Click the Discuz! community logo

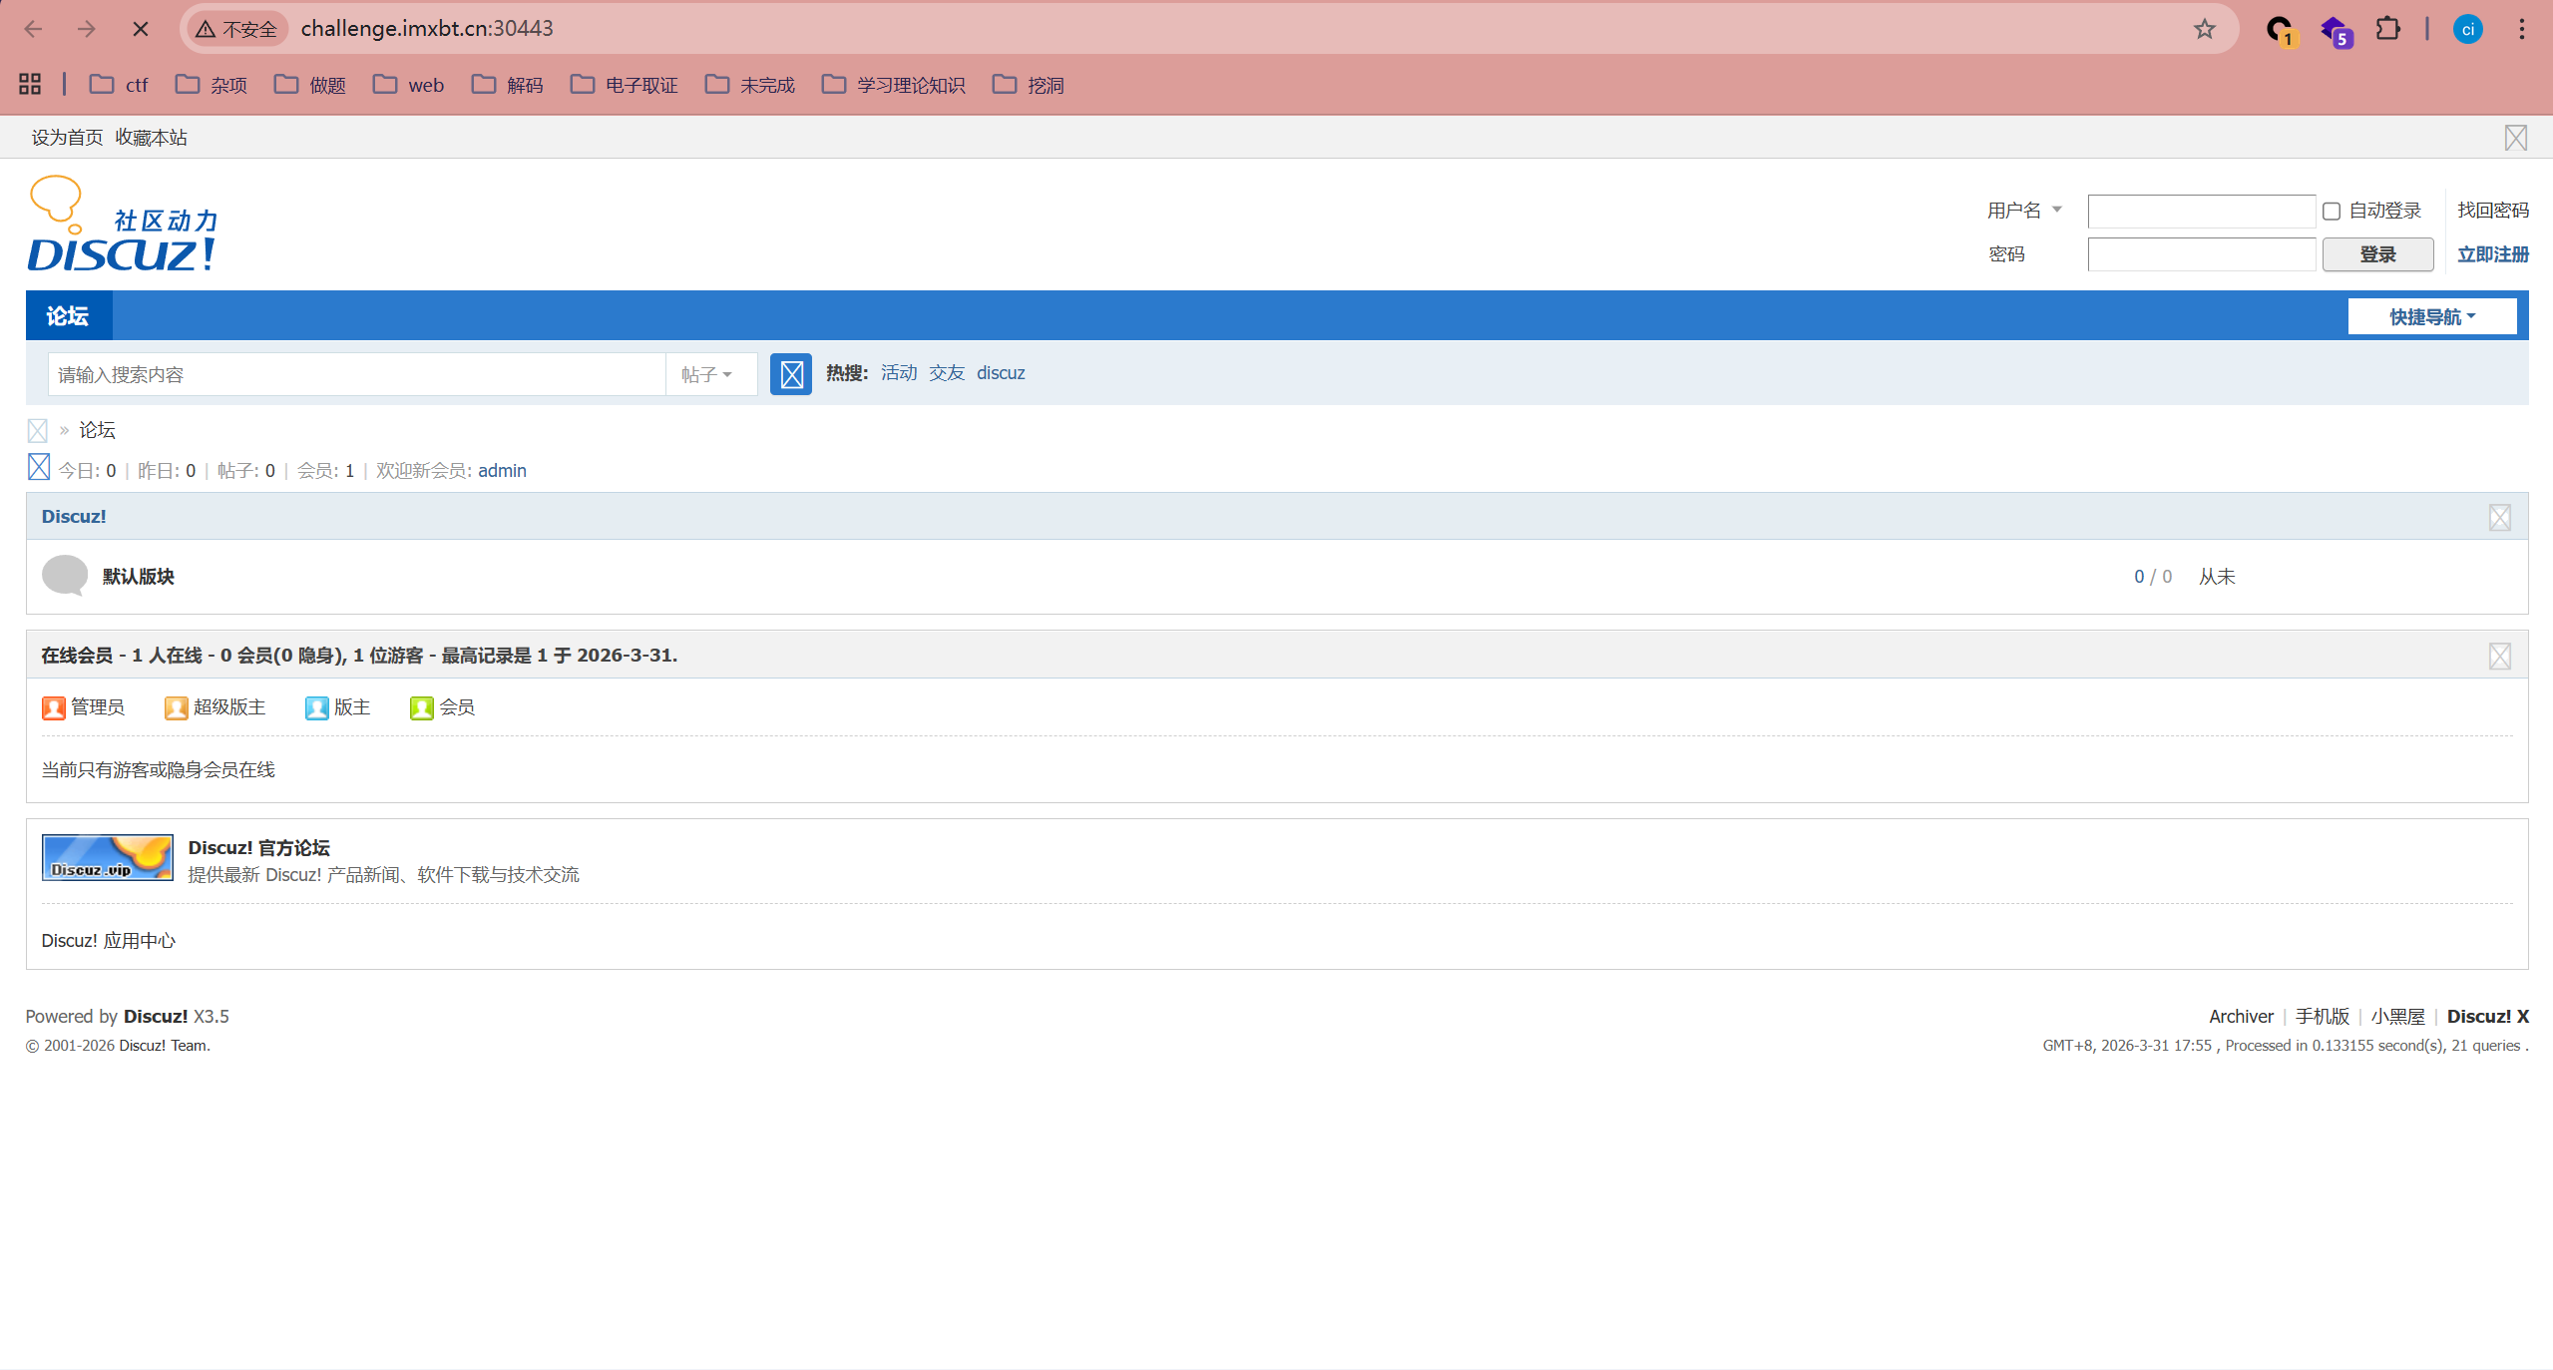(x=123, y=226)
